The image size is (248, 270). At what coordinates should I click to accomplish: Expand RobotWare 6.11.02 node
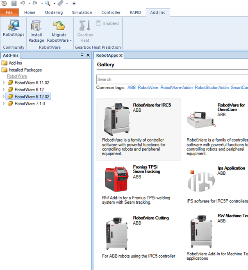[x=4, y=83]
